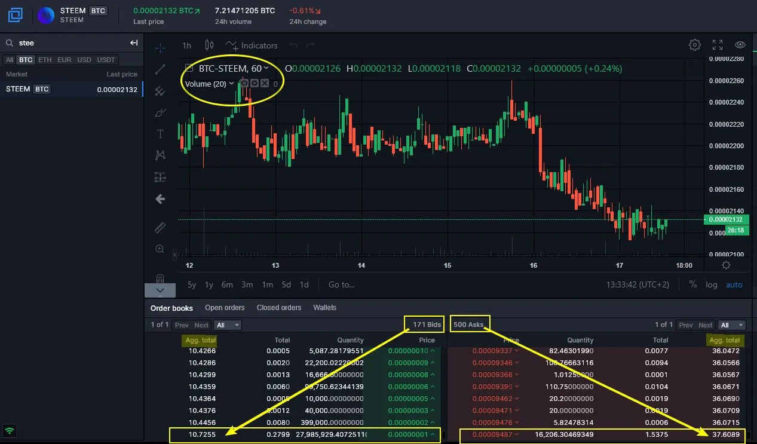Open the 1h interval dropdown
The height and width of the screenshot is (444, 757).
pyautogui.click(x=187, y=45)
